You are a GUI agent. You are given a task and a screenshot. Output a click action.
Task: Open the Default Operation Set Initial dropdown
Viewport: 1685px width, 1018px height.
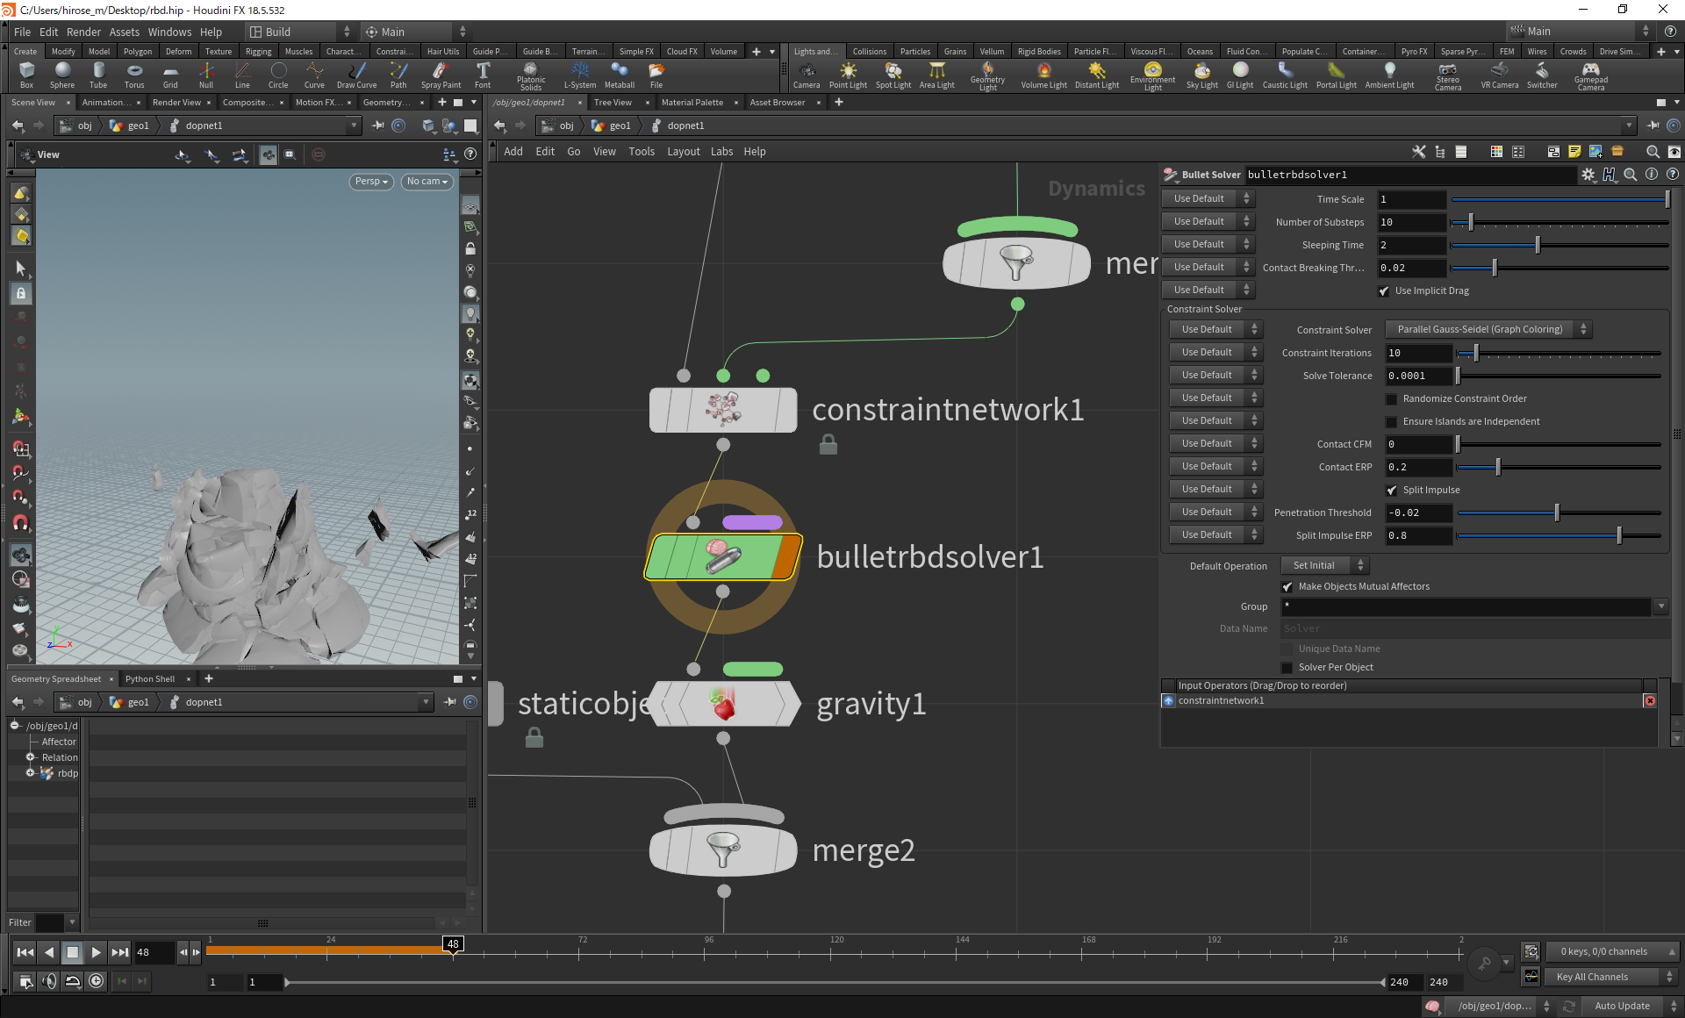(1324, 566)
